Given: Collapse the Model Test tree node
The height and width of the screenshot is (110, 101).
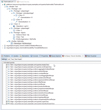Looking at the screenshot, I should (x=5, y=7).
